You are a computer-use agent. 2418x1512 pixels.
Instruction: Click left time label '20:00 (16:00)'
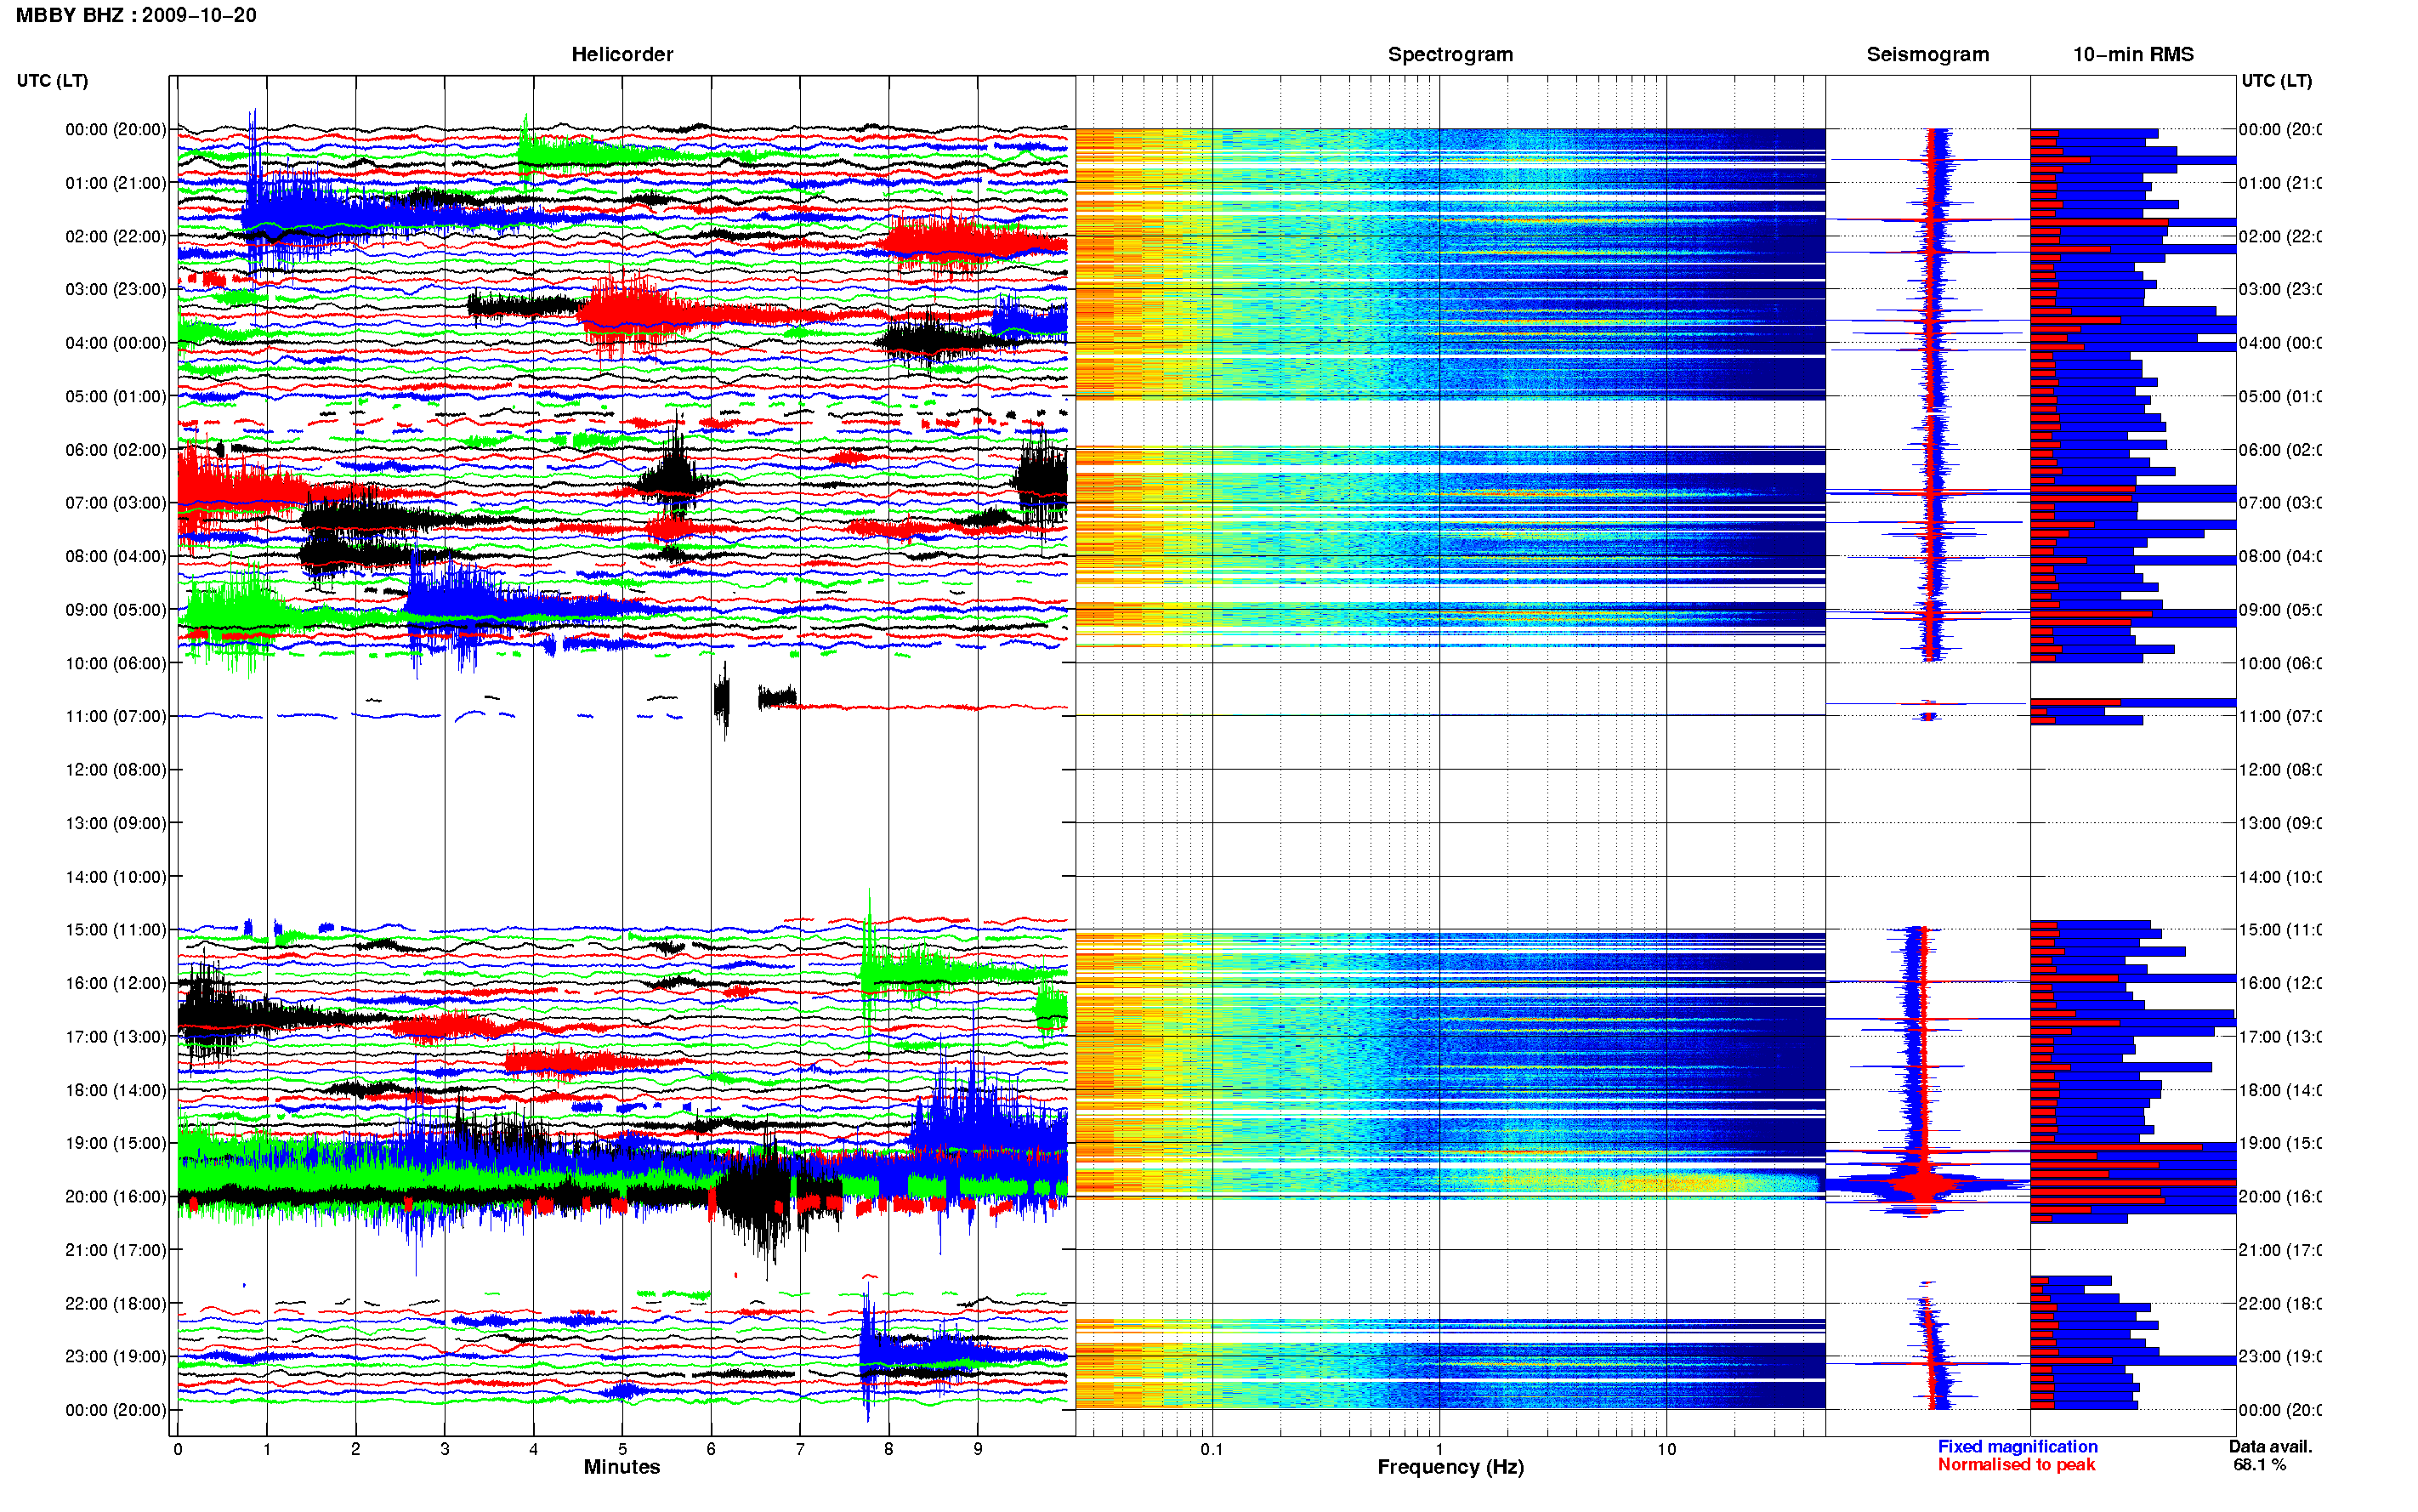[x=116, y=1196]
